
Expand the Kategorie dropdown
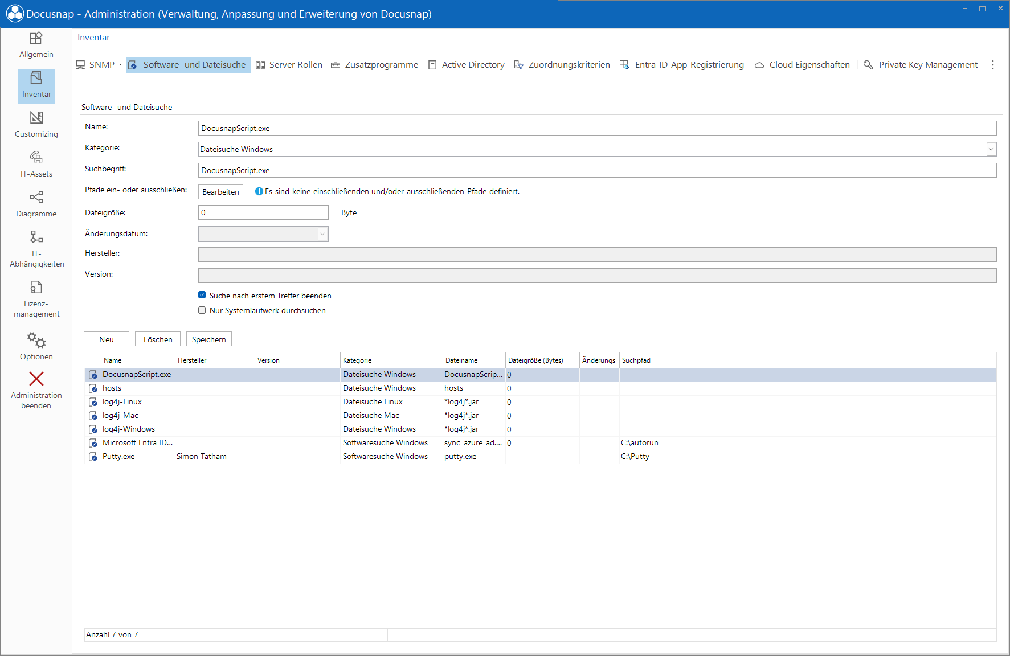pyautogui.click(x=991, y=149)
